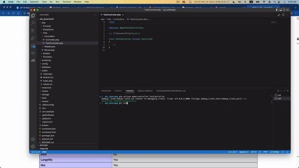Collapse the Http folder
This screenshot has height=168, width=299.
(45, 33)
